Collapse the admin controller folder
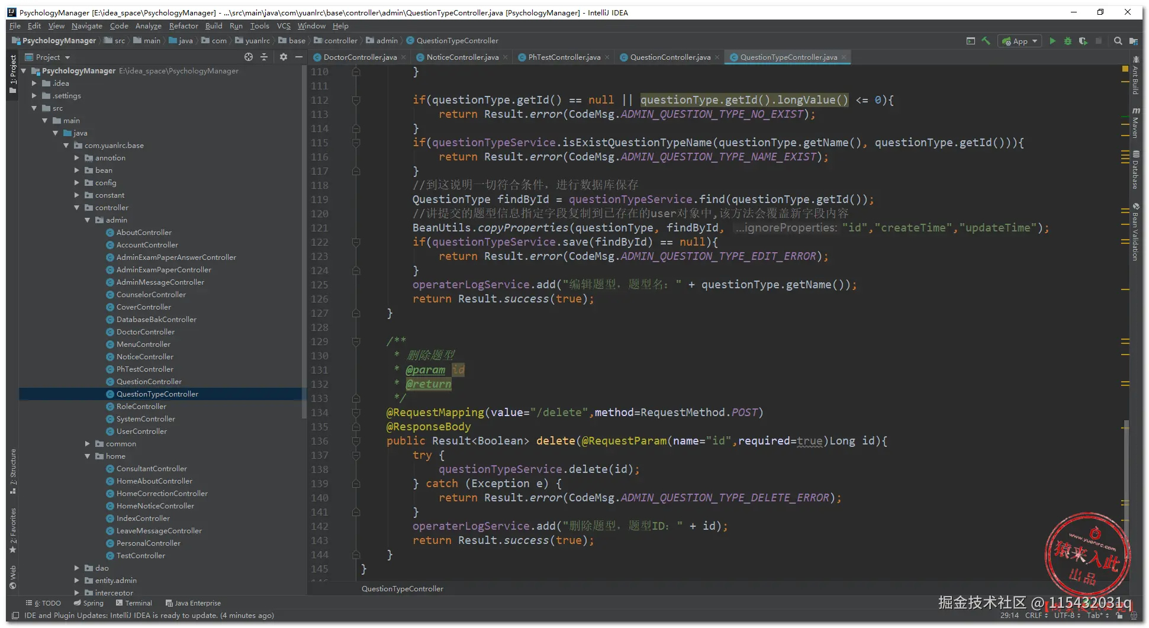1149x628 pixels. tap(88, 220)
